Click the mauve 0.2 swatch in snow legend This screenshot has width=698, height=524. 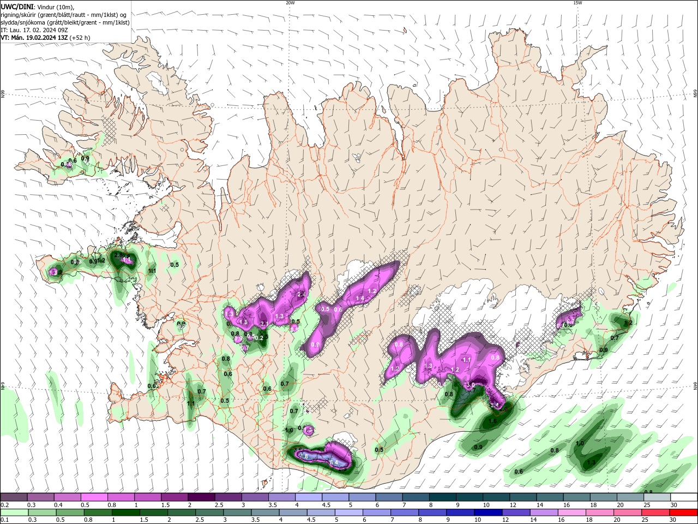point(14,497)
